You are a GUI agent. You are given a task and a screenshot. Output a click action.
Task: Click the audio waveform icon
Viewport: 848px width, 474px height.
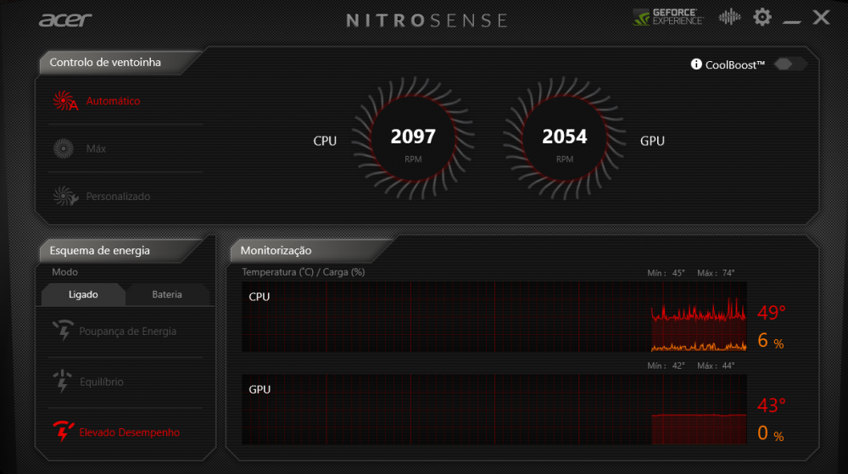tap(728, 17)
